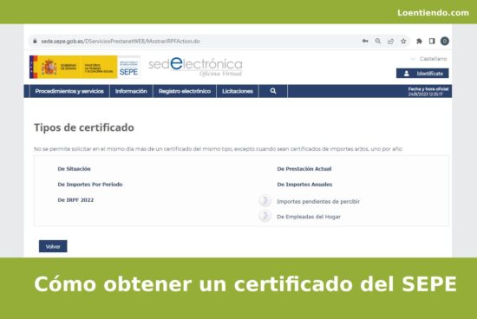Click the sede.sepe.gob.es URL in address bar

121,41
